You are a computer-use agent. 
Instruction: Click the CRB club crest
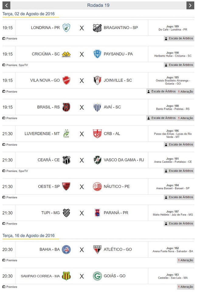97,134
